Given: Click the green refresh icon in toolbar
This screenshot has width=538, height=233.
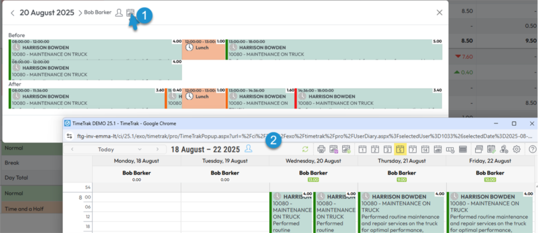Looking at the screenshot, I should 305,149.
